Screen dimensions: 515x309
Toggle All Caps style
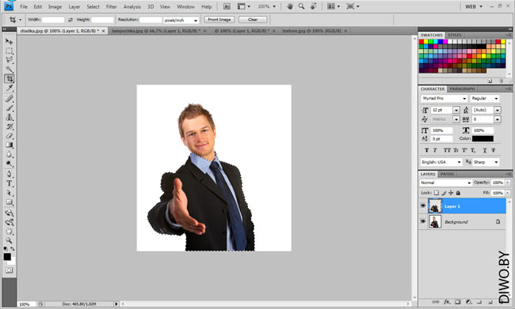447,150
